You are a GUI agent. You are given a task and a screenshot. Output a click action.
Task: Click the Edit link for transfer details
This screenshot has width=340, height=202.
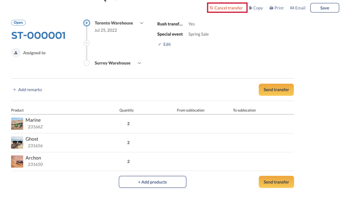coord(164,44)
